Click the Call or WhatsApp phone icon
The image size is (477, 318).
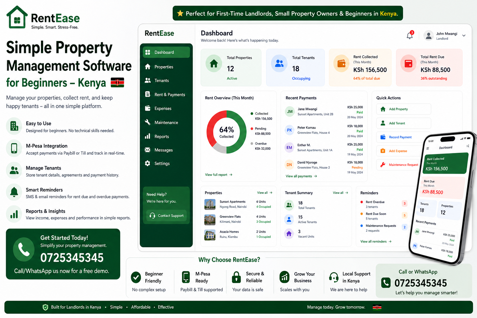pyautogui.click(x=386, y=283)
